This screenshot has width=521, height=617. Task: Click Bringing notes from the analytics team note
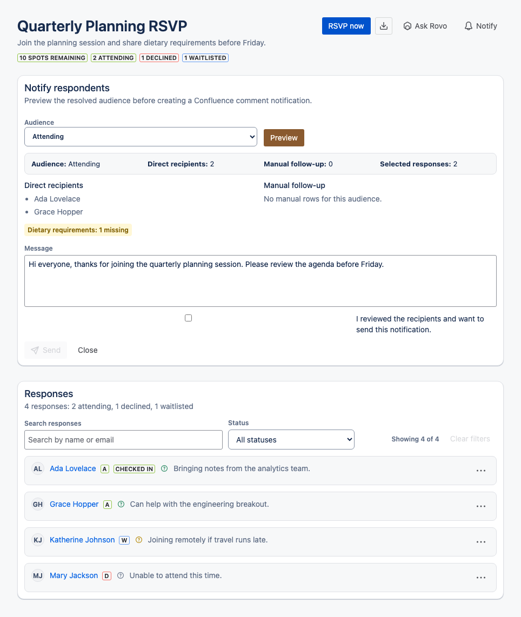[242, 468]
